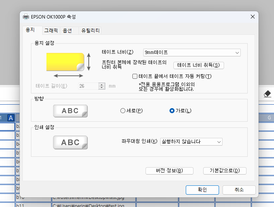
Task: Click the b11 cell in background table
Action: point(33,205)
